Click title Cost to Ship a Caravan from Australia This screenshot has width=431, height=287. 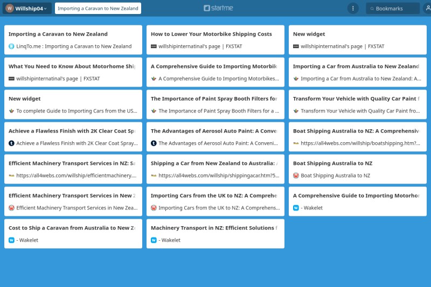pos(72,228)
